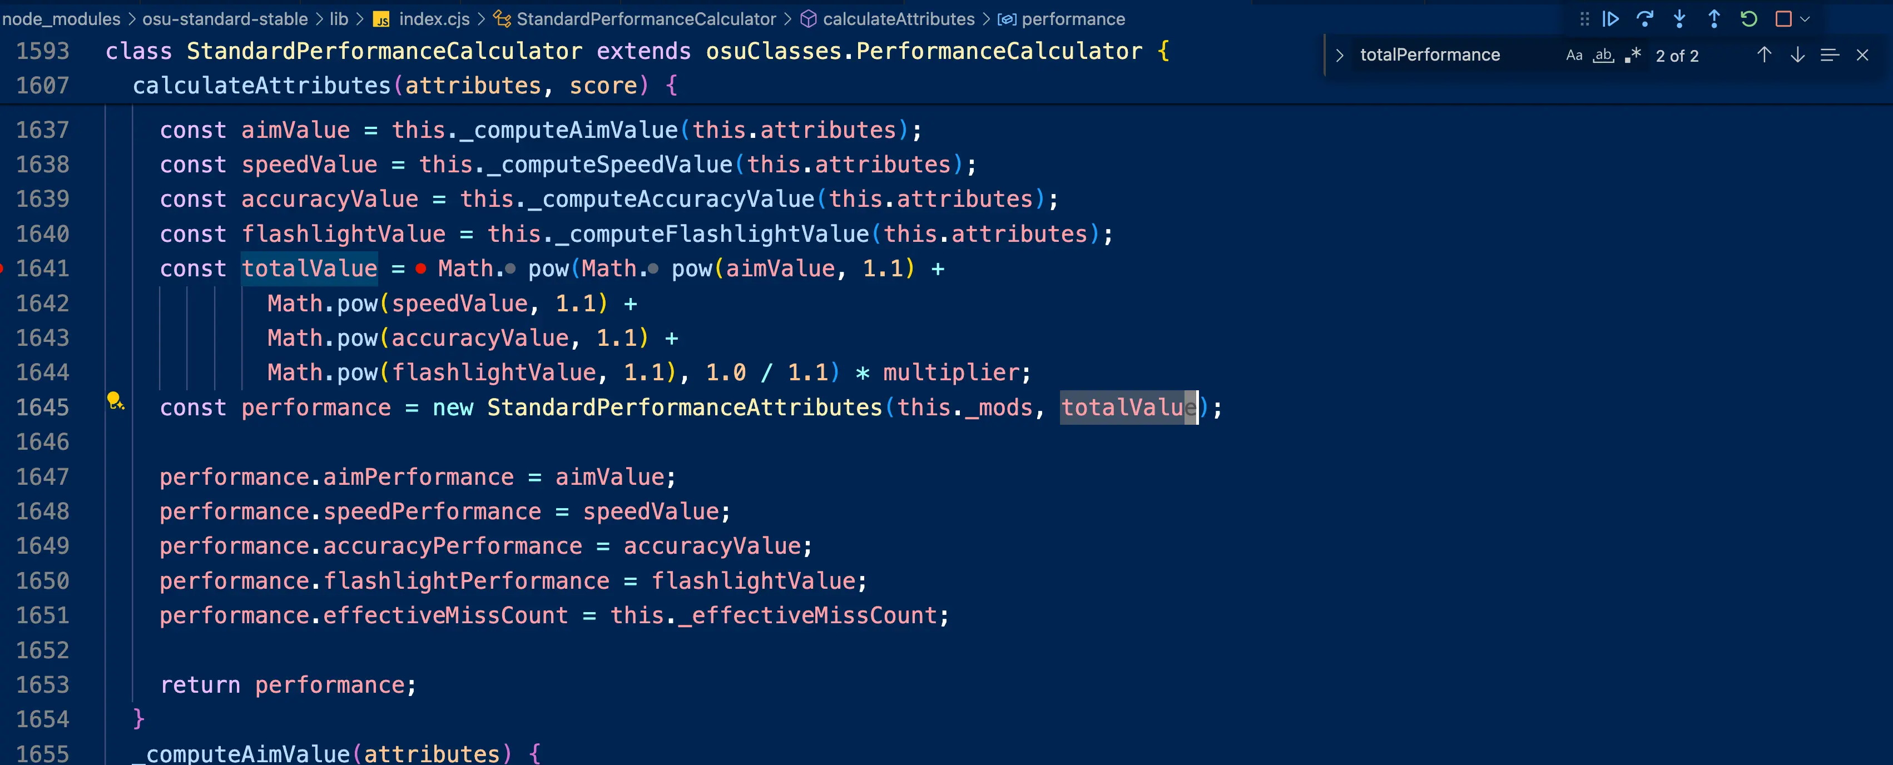Step out using the debug toolbar
Screen dimensions: 1893x765
1714,19
